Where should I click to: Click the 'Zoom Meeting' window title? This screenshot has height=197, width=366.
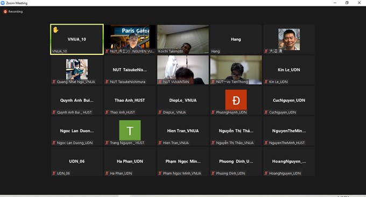[17, 3]
